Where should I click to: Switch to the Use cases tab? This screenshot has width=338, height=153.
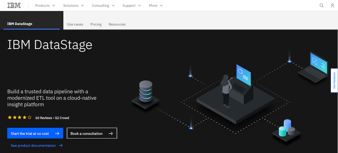75,24
